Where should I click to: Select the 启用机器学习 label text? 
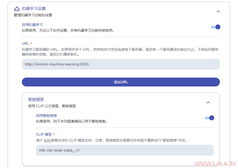(32, 25)
